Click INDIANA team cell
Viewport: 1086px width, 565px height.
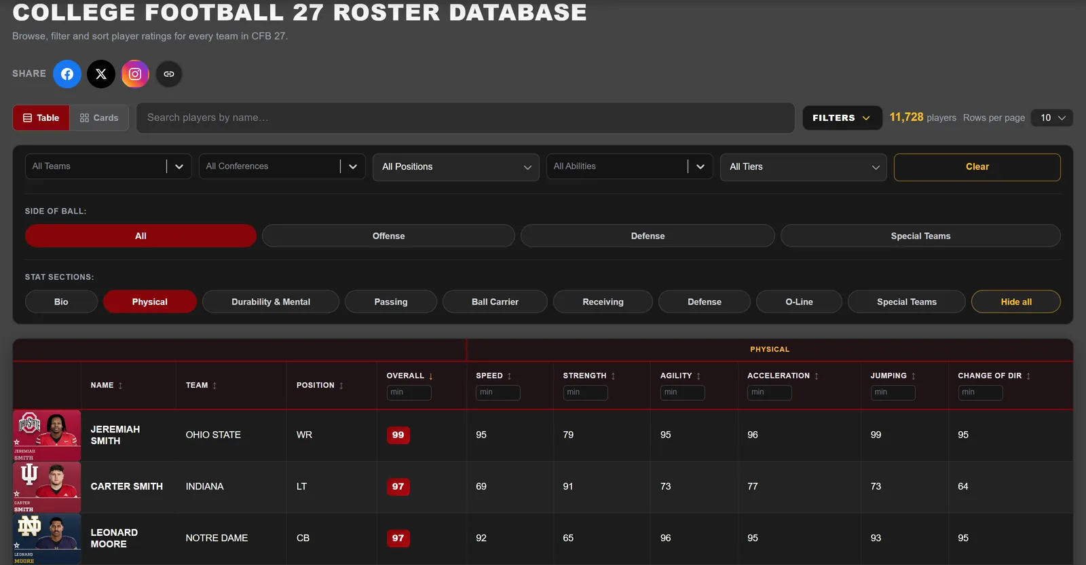click(x=204, y=487)
